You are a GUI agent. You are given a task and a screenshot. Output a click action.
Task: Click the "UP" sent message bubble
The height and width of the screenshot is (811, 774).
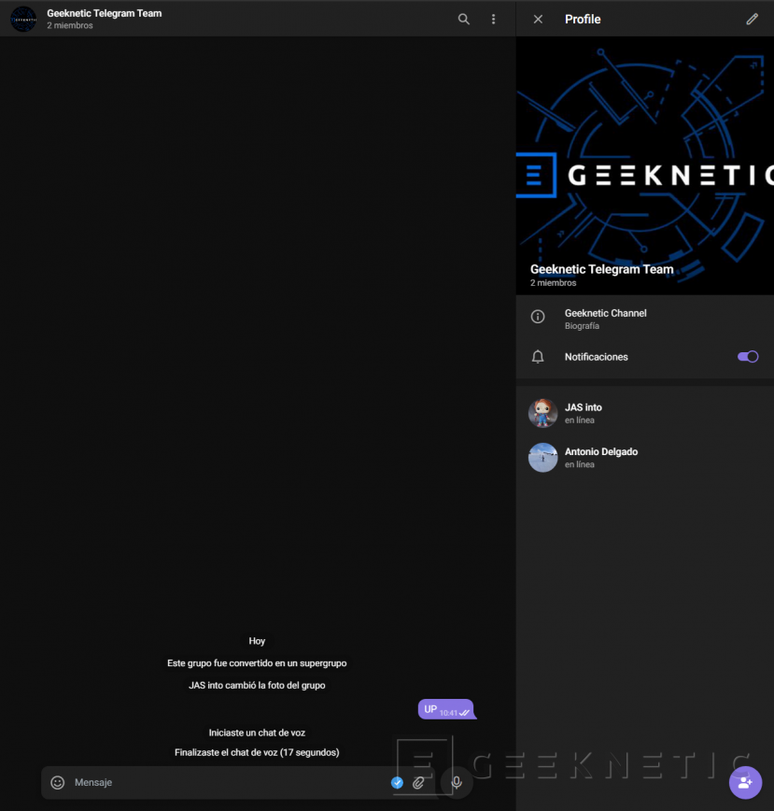444,709
